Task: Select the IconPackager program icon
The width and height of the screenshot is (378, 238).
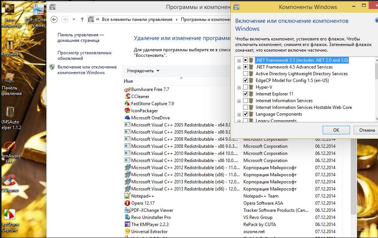Action: click(x=127, y=110)
